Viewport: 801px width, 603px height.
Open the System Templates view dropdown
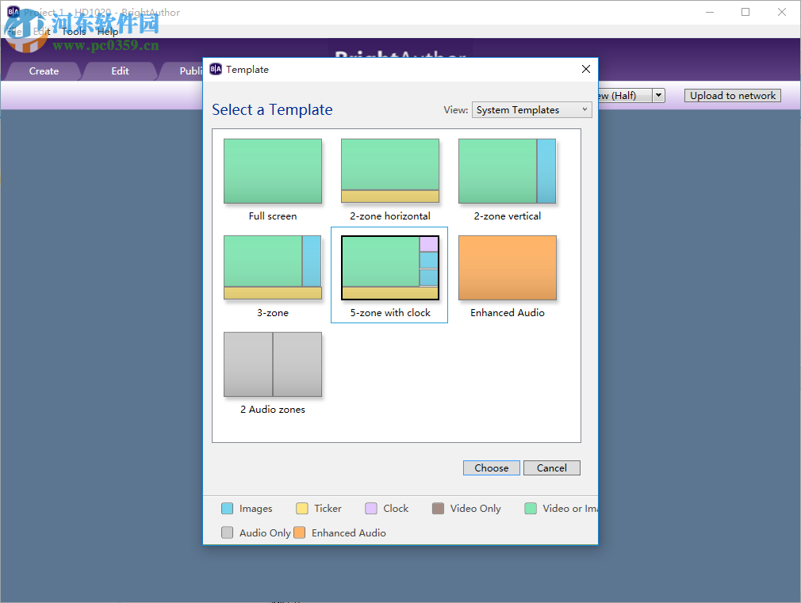(x=531, y=109)
